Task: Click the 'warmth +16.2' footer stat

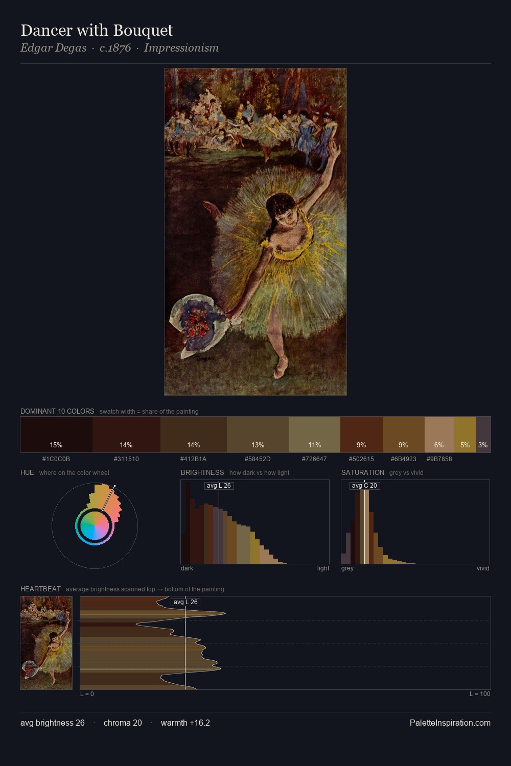Action: (185, 723)
